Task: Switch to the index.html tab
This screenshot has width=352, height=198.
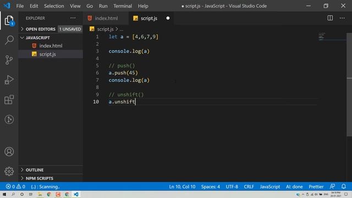Action: 106,18
